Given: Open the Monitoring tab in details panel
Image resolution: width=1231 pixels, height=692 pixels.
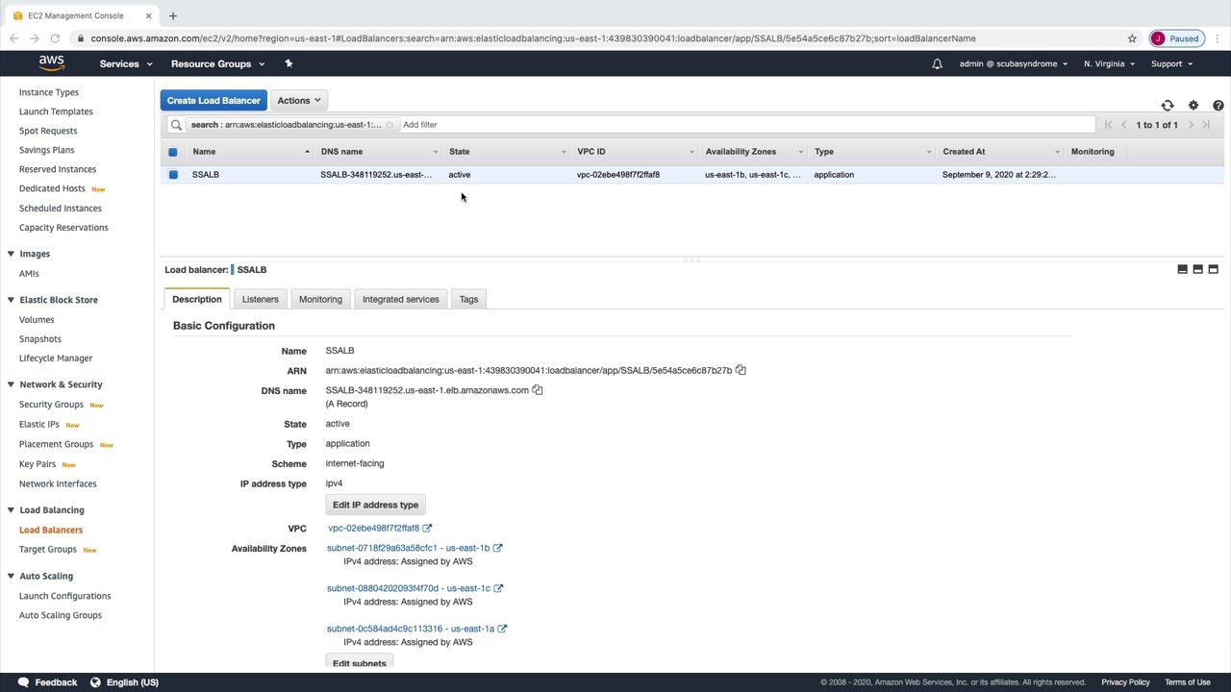Looking at the screenshot, I should pos(320,300).
